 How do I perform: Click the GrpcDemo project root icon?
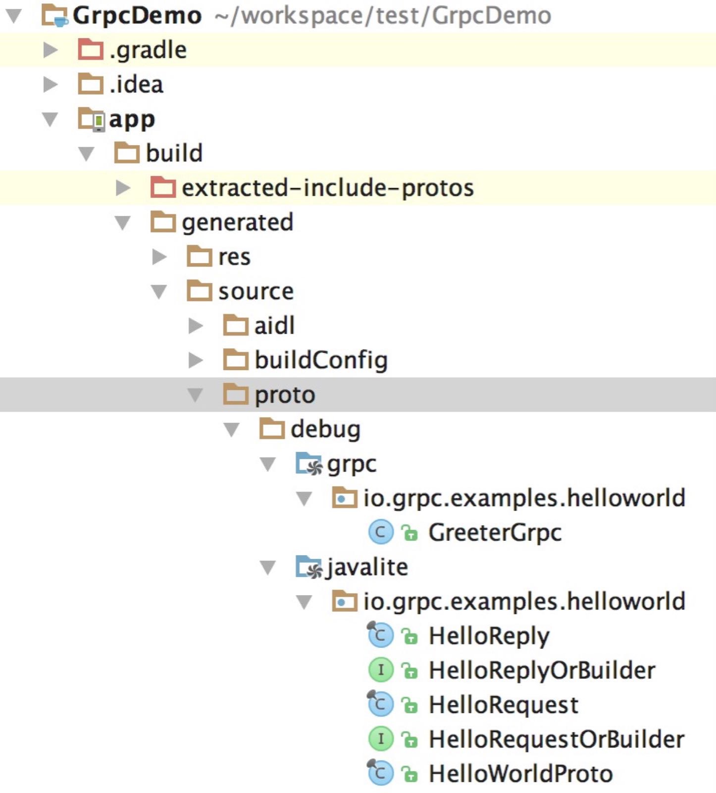click(x=54, y=15)
